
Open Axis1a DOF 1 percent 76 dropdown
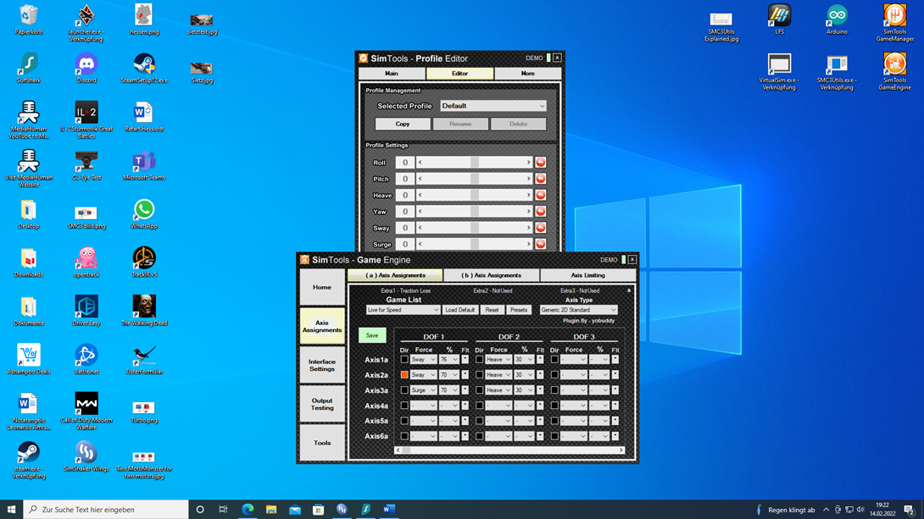coord(448,360)
